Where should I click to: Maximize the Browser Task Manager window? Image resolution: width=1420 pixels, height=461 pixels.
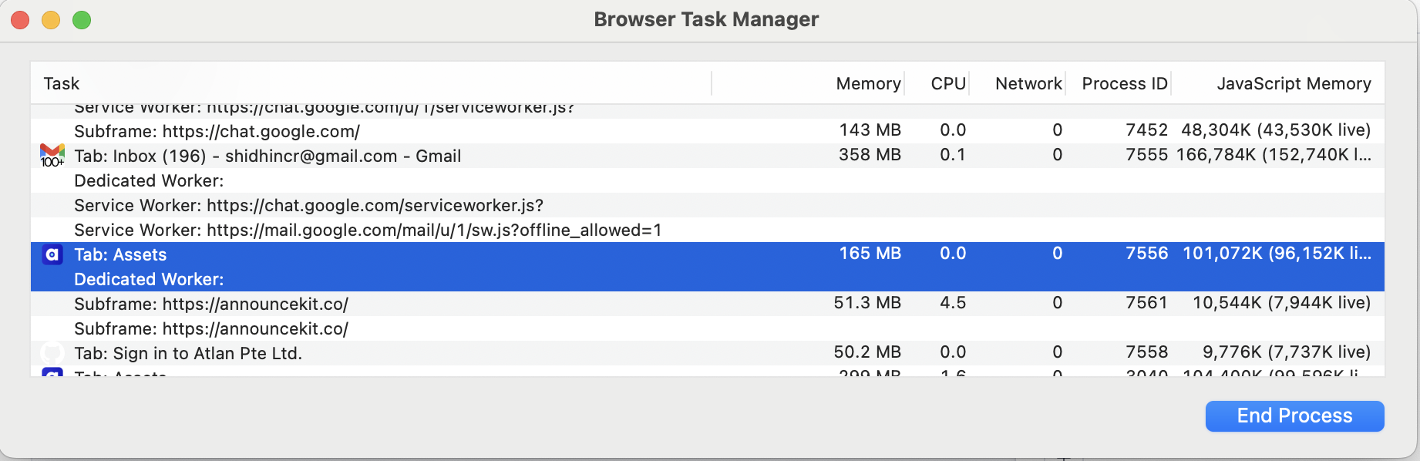(82, 20)
